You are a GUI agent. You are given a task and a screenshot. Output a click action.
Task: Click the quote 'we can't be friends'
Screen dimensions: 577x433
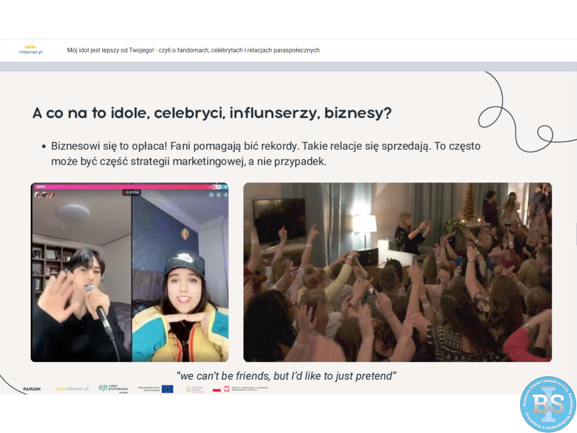[286, 376]
